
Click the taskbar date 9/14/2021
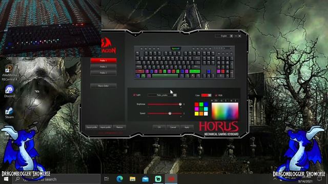point(305,182)
